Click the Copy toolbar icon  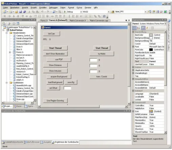click(33, 12)
